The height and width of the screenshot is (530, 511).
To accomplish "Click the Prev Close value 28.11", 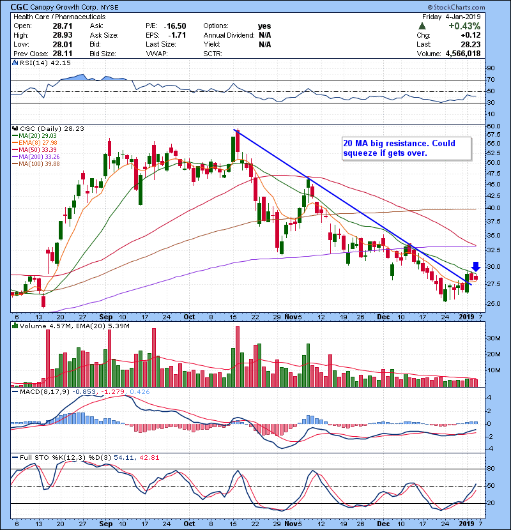I will [62, 54].
